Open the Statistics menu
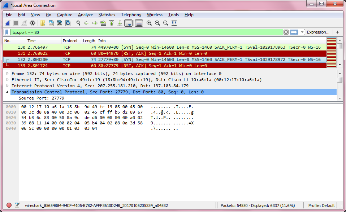Viewport: 346px width, 212px height. [107, 15]
